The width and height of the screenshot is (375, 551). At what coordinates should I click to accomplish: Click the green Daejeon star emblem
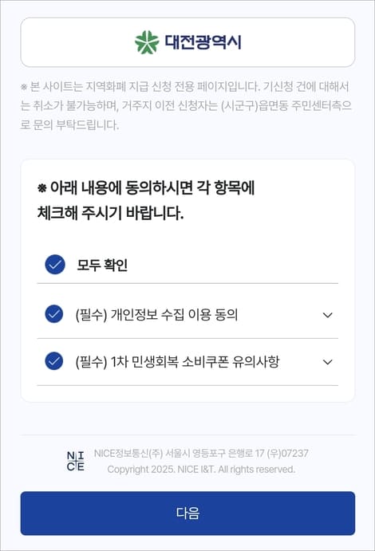147,42
